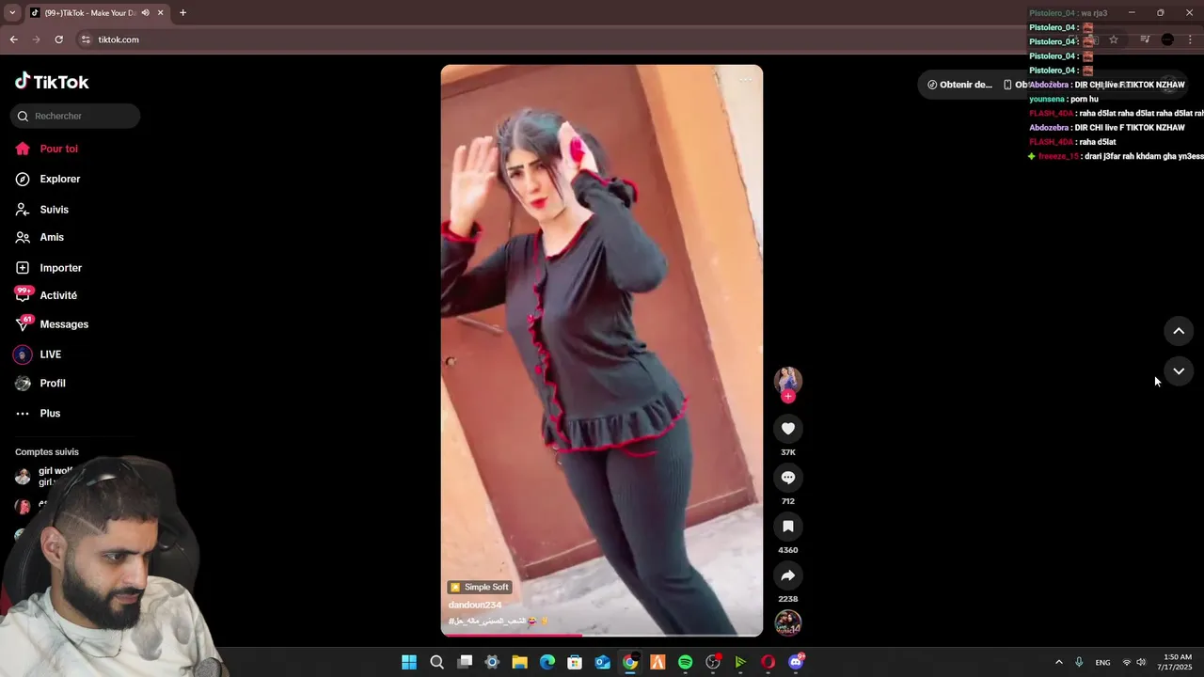Go to previous video with up chevron

point(1179,331)
